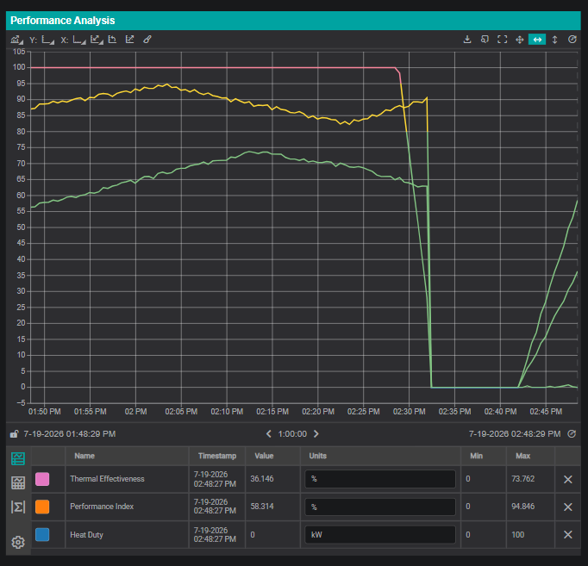
Task: Click the Max column header
Action: 522,456
